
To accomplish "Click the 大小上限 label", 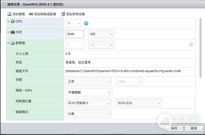I will point(22,54).
